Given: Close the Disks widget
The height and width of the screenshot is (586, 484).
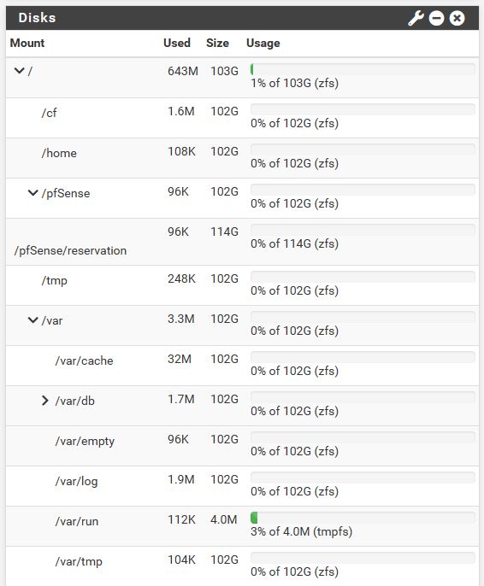Looking at the screenshot, I should [x=457, y=18].
